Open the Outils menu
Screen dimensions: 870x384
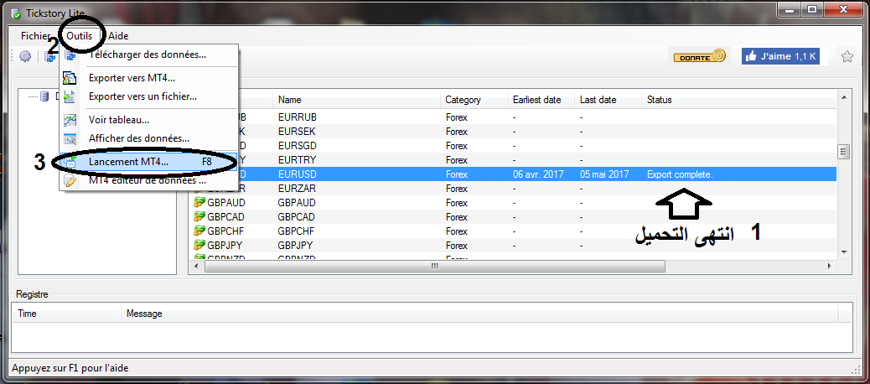tap(80, 36)
